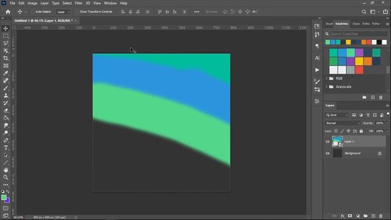Open the Filter menu
Viewport: 391px width, 220px height.
pyautogui.click(x=79, y=3)
